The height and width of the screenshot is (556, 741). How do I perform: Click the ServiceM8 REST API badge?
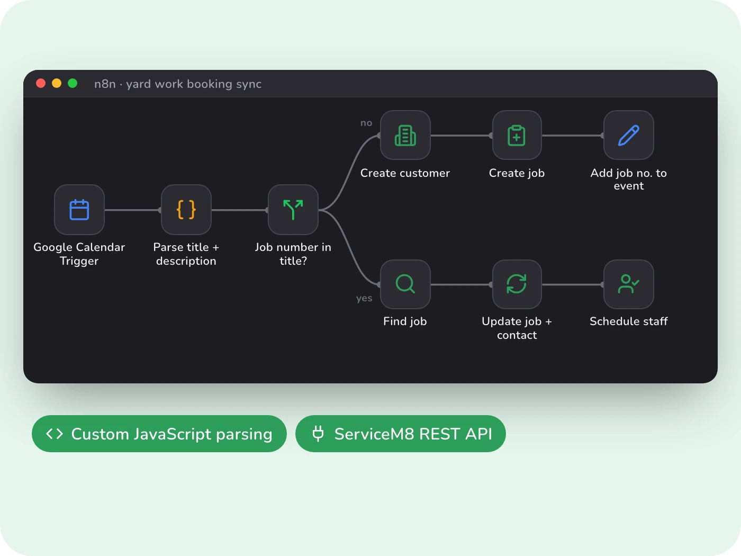(401, 434)
